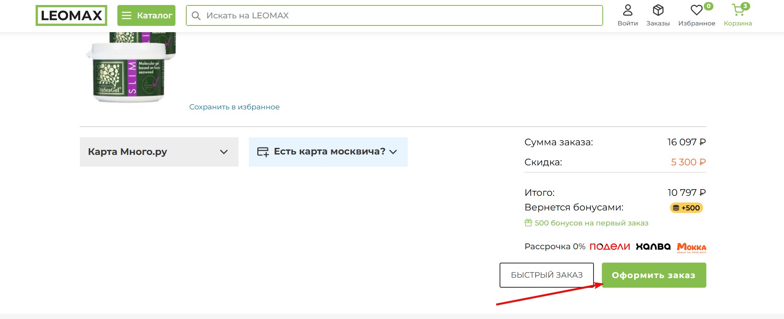This screenshot has height=319, width=784.
Task: Expand the Карта Много.ру dropdown
Action: [x=159, y=152]
